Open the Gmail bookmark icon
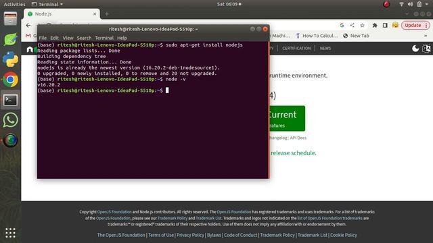 (28, 36)
